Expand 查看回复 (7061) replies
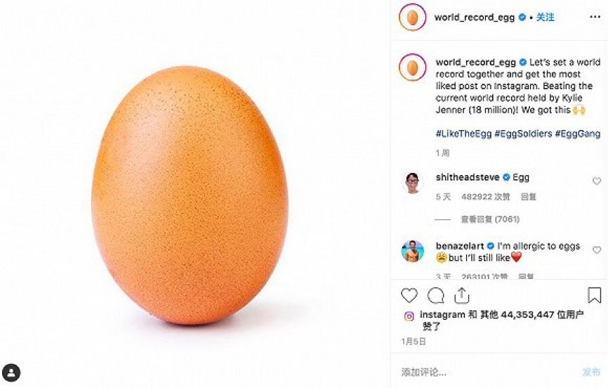Screen dimensions: 608x388 click(489, 219)
